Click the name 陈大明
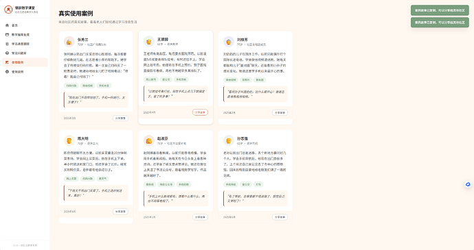 point(83,138)
